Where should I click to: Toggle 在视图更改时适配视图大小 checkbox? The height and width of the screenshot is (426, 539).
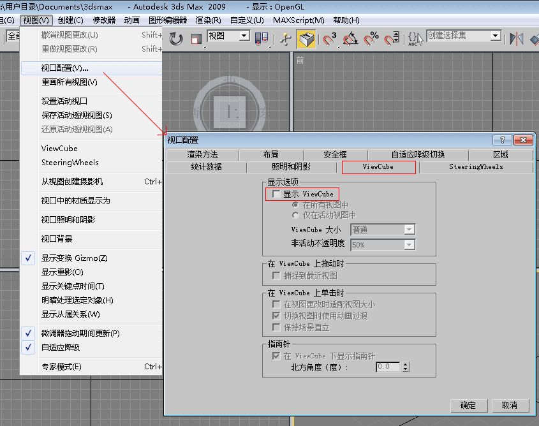(x=276, y=304)
